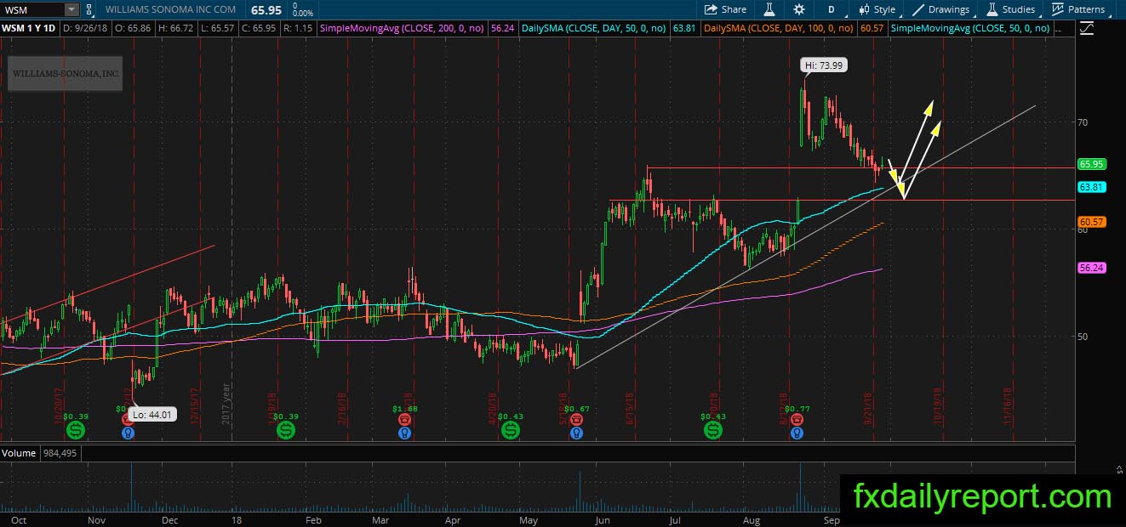Screen dimensions: 1126x527
Task: Click the green dividend icon near 10/20/17
Action: 77,432
